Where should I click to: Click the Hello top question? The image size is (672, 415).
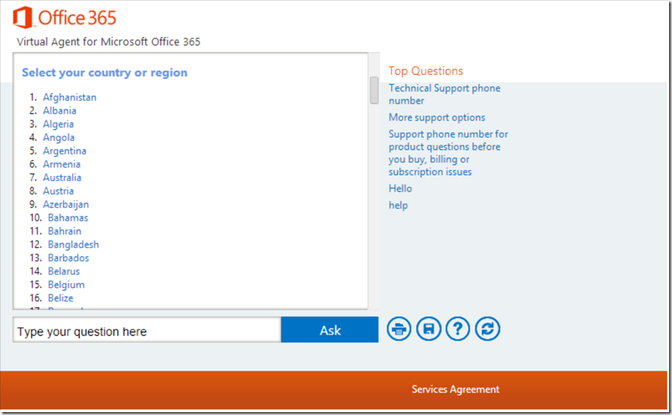(x=400, y=188)
